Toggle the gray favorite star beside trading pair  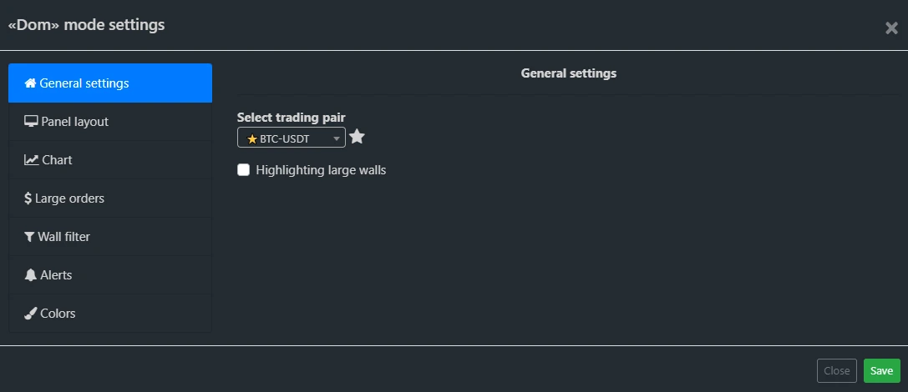pos(357,138)
